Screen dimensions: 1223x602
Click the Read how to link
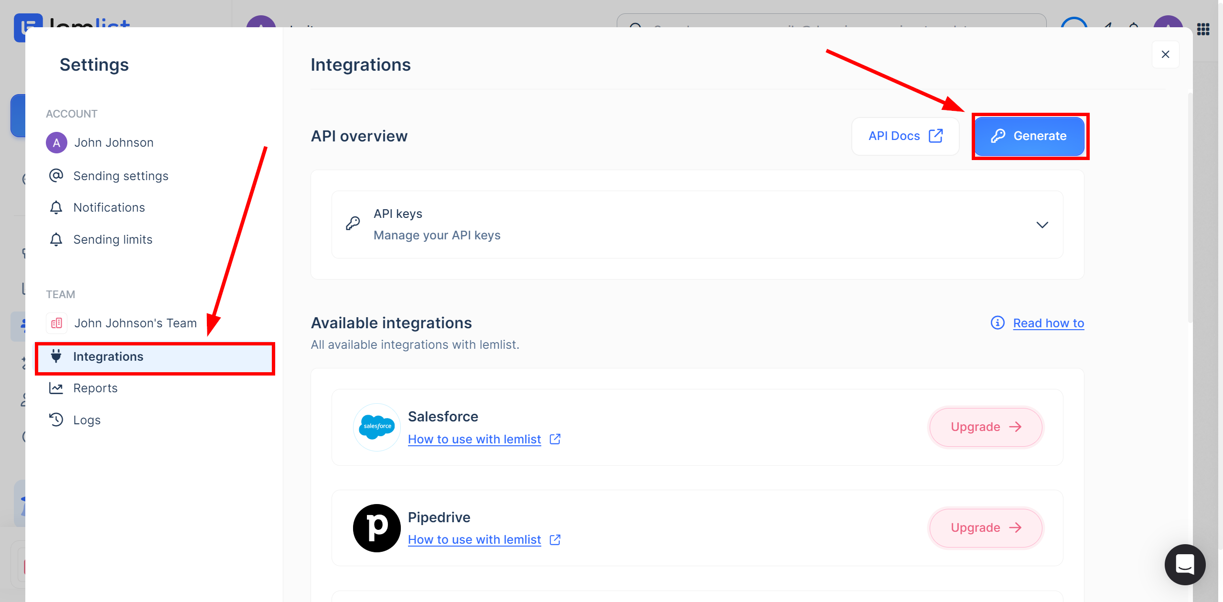tap(1048, 323)
